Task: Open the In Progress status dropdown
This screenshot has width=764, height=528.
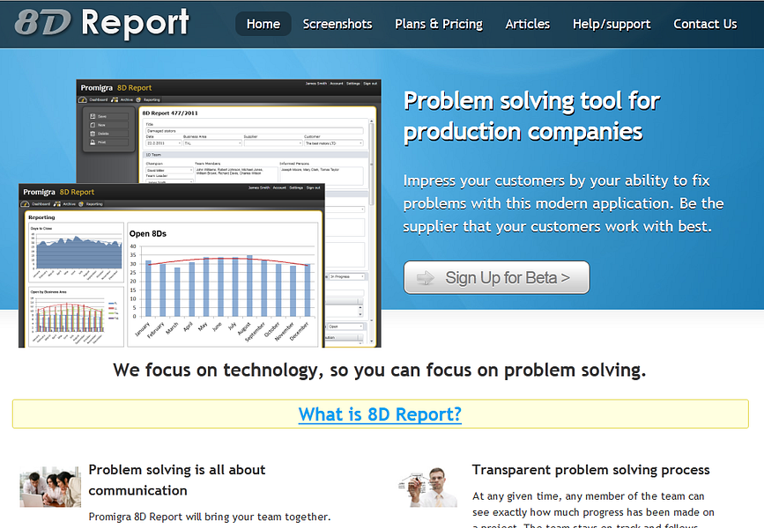Action: tap(346, 276)
